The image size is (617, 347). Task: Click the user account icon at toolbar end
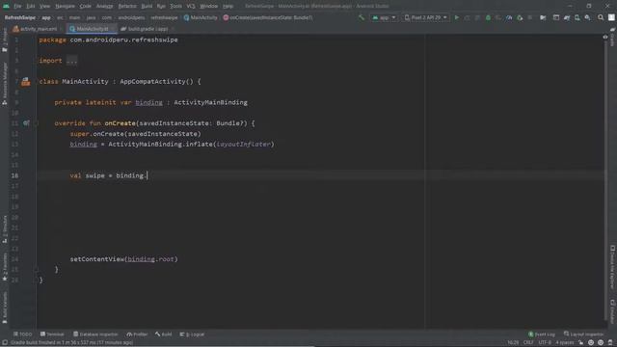(x=611, y=17)
